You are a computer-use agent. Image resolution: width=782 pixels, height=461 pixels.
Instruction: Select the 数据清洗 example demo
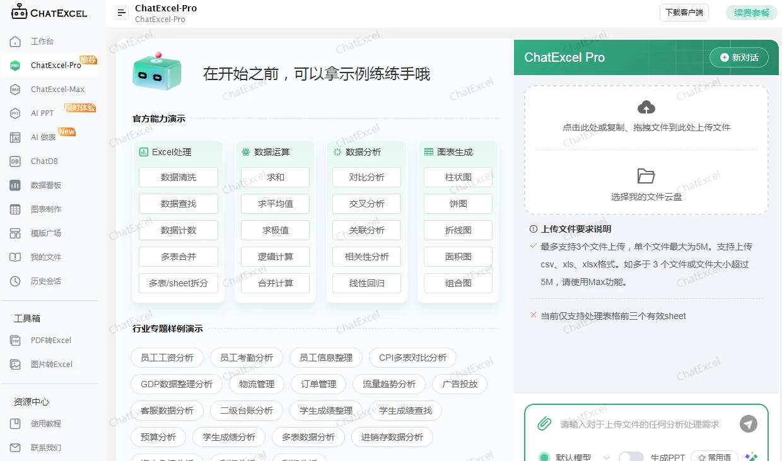[177, 177]
